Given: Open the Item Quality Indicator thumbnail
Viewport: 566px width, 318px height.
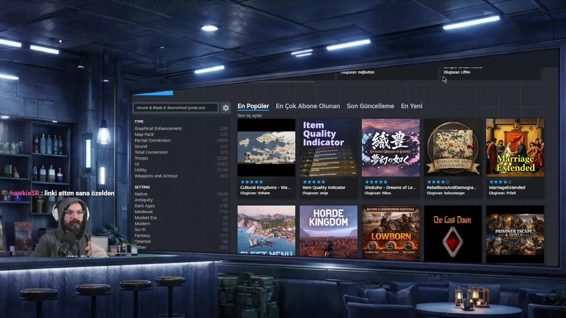Looking at the screenshot, I should 329,148.
